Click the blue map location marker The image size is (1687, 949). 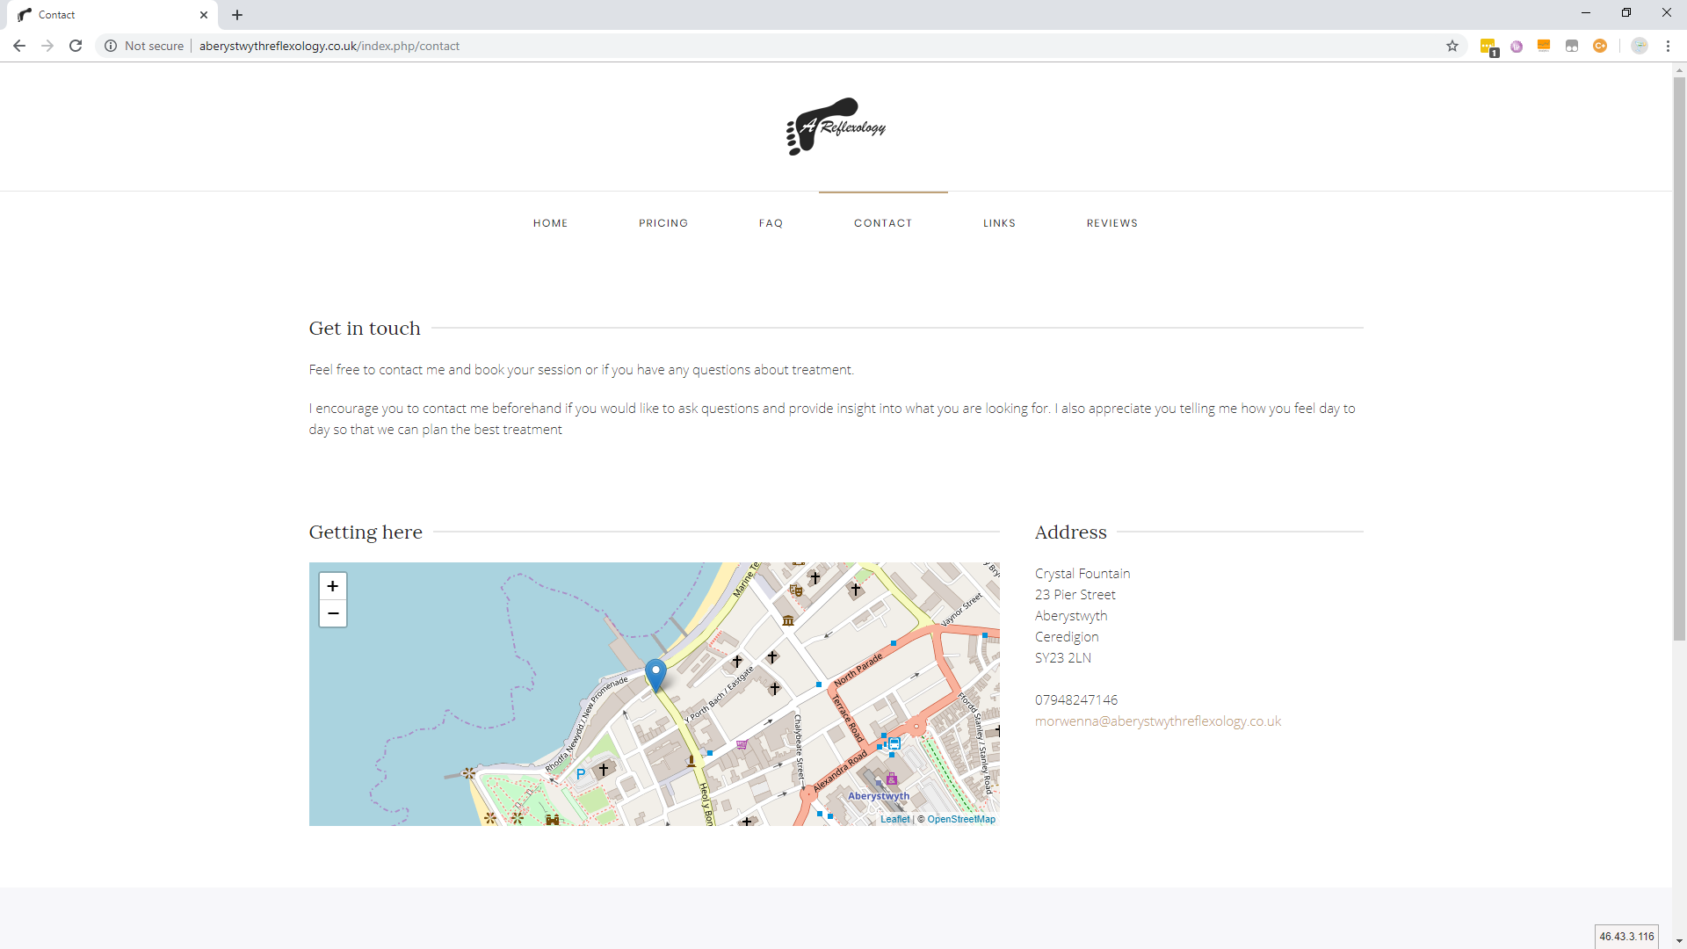[655, 674]
